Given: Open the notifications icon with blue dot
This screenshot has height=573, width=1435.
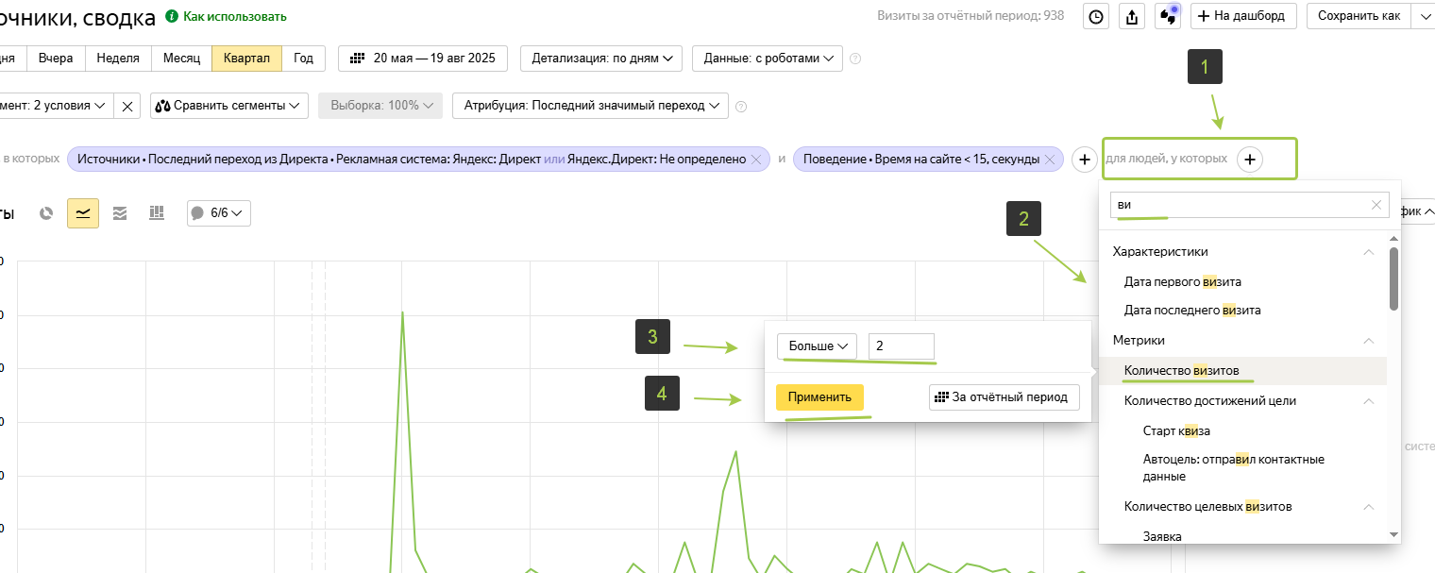Looking at the screenshot, I should pos(1168,16).
